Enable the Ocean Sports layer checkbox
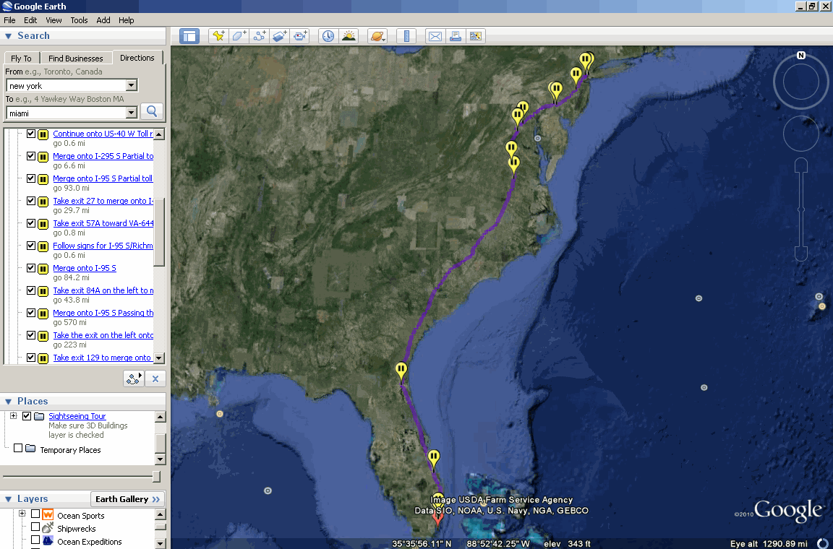 click(x=35, y=514)
